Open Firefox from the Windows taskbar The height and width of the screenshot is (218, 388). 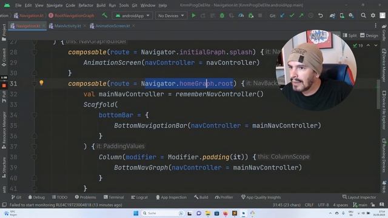point(226,213)
